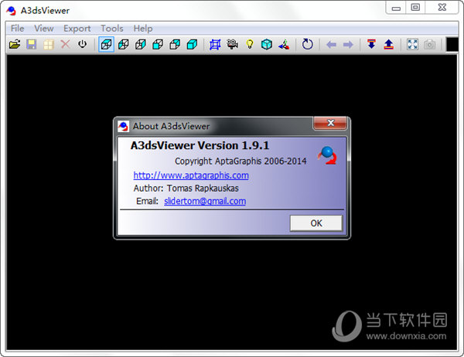Click the colored axes icon

tap(284, 45)
